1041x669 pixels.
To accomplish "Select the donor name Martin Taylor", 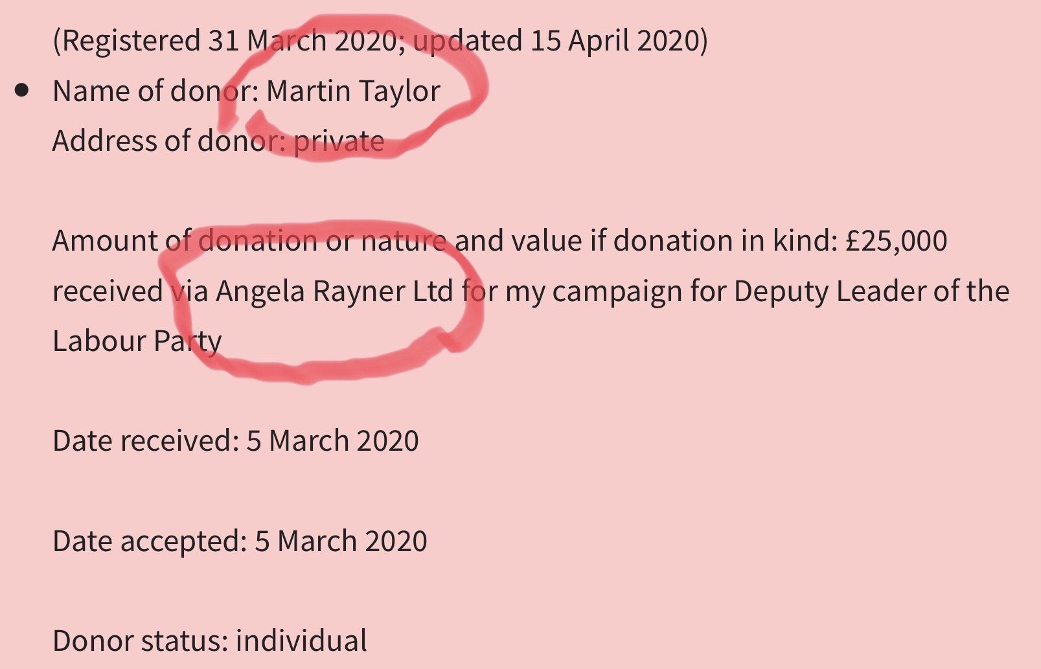I will coord(353,91).
